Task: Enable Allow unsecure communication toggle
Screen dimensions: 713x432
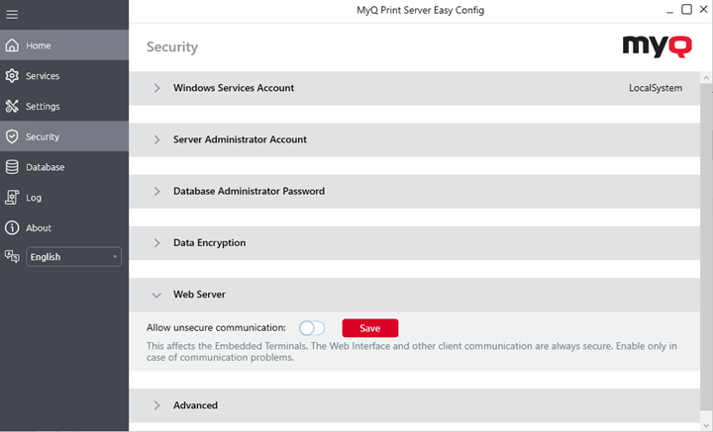Action: click(x=312, y=328)
